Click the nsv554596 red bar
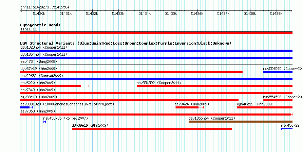 [278, 100]
